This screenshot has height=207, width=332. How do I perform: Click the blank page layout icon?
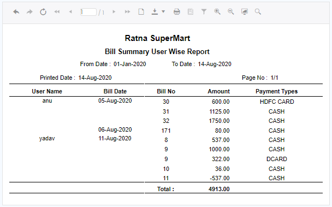[x=141, y=11]
